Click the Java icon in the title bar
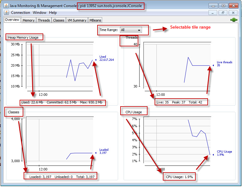The height and width of the screenshot is (187, 242). coord(6,6)
